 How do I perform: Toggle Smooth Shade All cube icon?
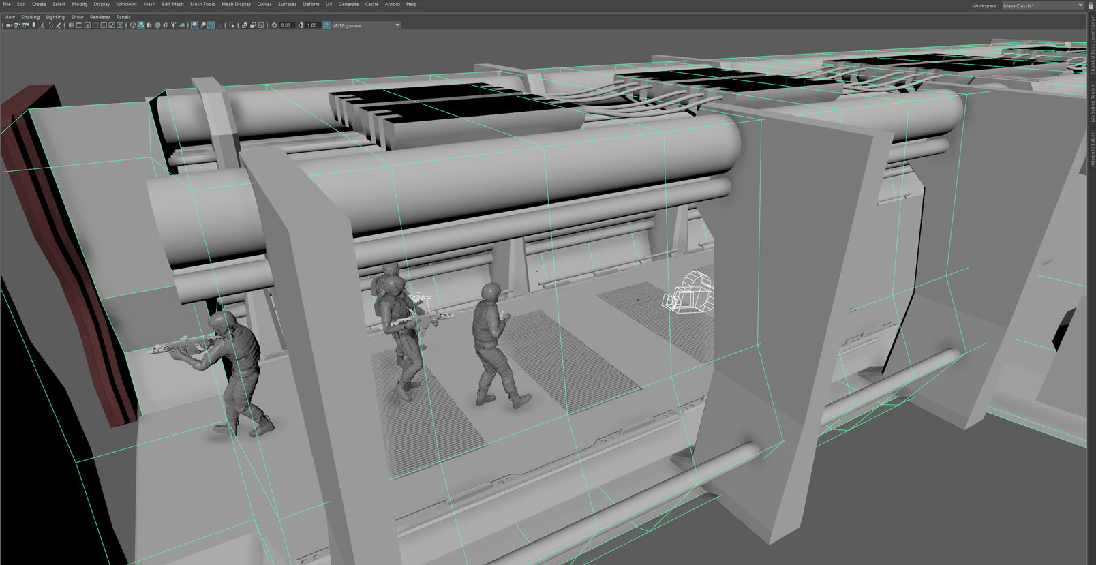[141, 25]
